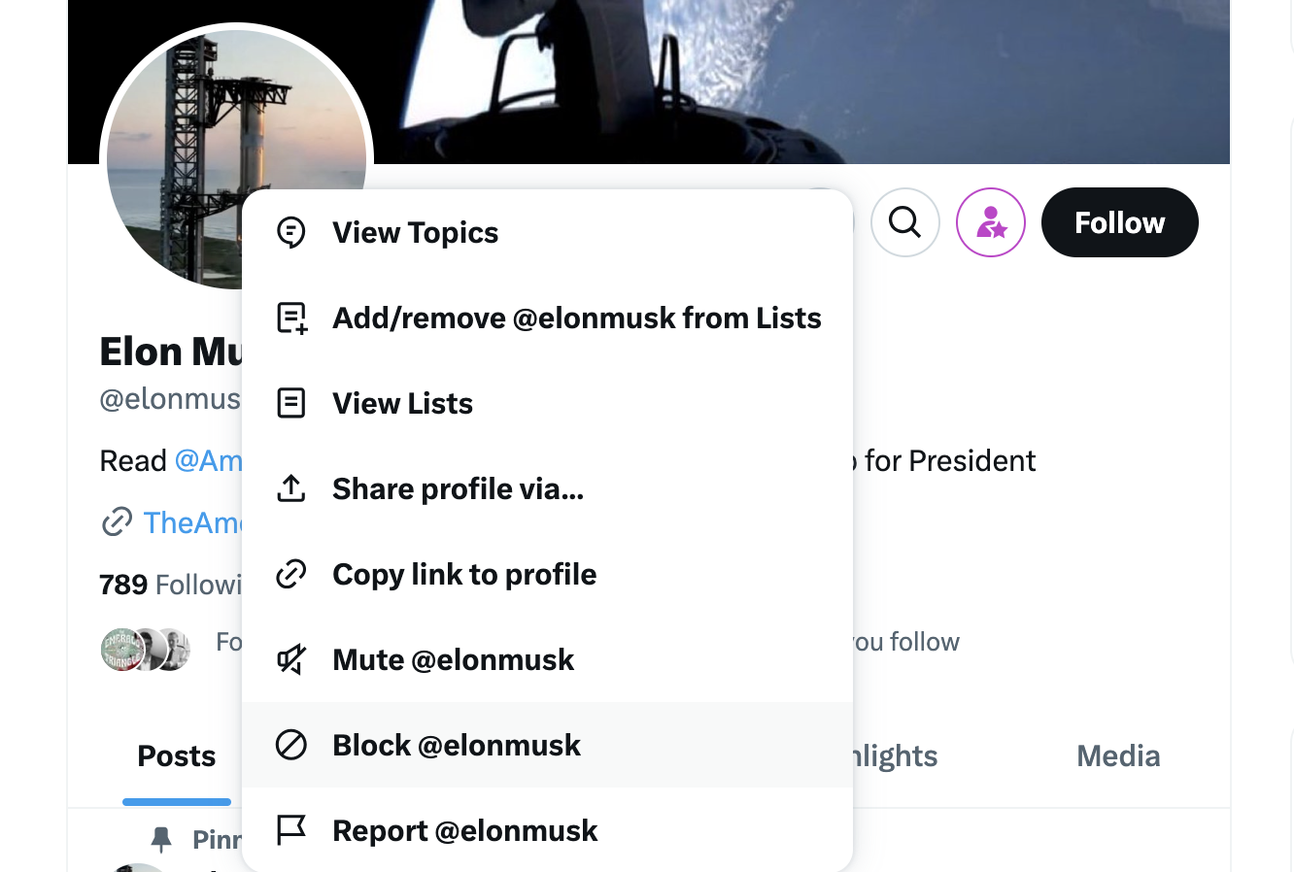The width and height of the screenshot is (1294, 872).
Task: Choose Share profile via… option
Action: (547, 488)
